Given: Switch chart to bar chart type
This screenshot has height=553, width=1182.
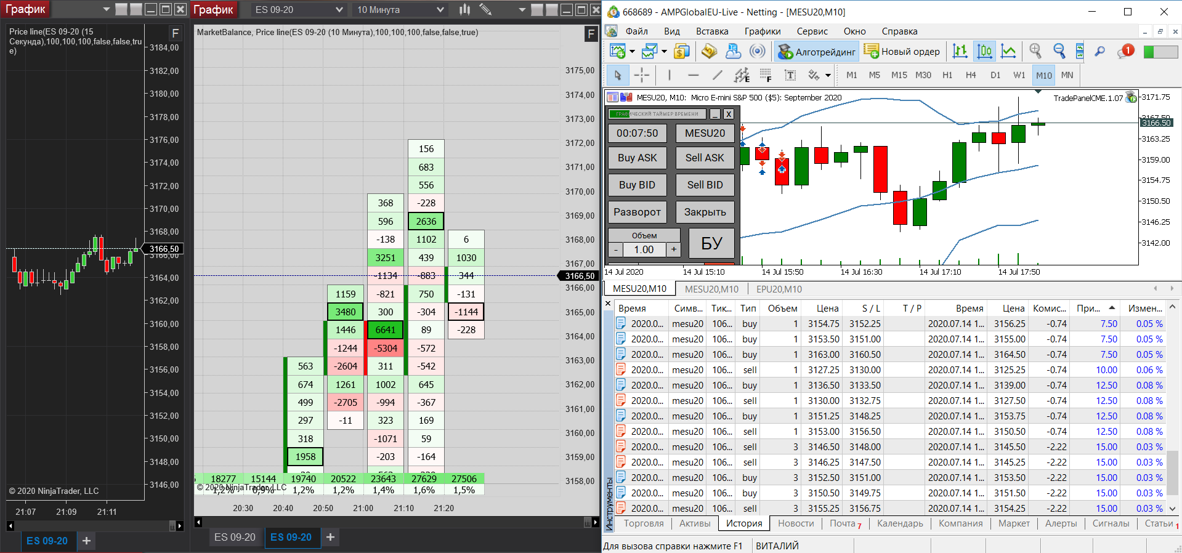Looking at the screenshot, I should (x=960, y=52).
